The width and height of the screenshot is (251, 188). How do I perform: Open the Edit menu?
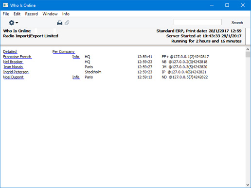pos(17,14)
